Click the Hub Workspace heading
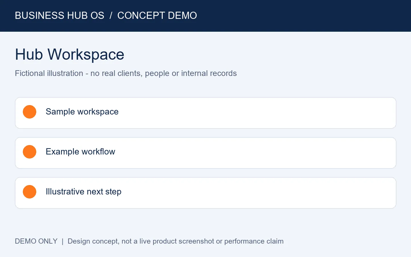The image size is (411, 257). [x=70, y=54]
